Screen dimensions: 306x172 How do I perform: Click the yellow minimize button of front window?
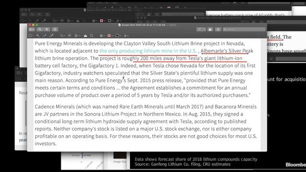[33, 25]
